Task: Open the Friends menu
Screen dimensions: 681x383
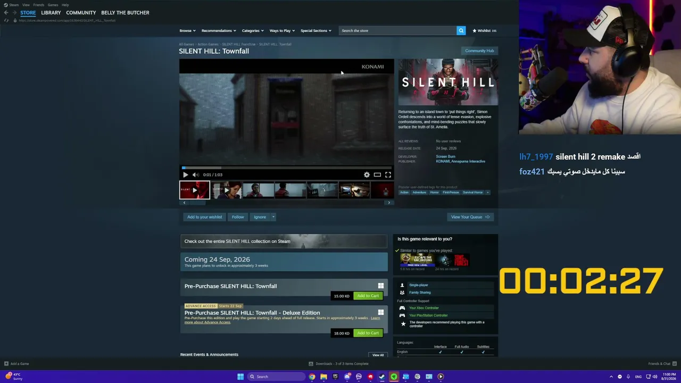Action: [39, 5]
